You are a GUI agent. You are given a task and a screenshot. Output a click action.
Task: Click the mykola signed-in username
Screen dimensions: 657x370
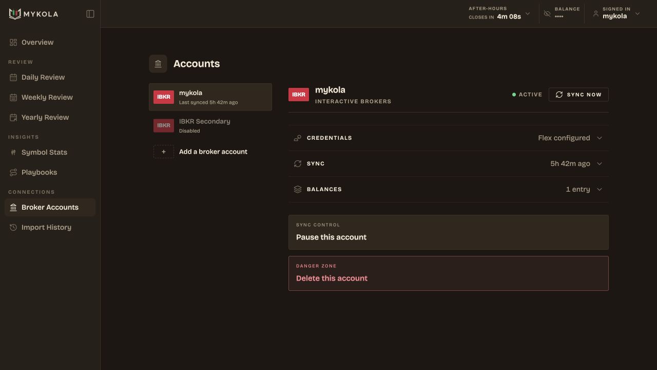pos(614,16)
